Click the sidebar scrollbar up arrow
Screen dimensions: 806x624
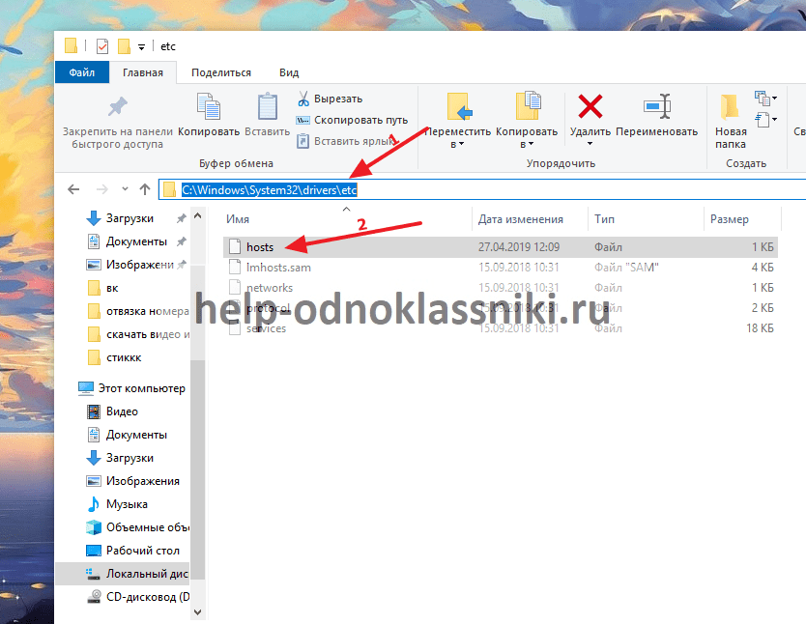198,216
